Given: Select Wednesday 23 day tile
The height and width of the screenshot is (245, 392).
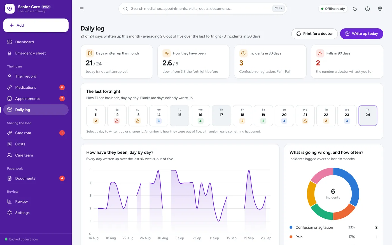Looking at the screenshot, I should 347,116.
